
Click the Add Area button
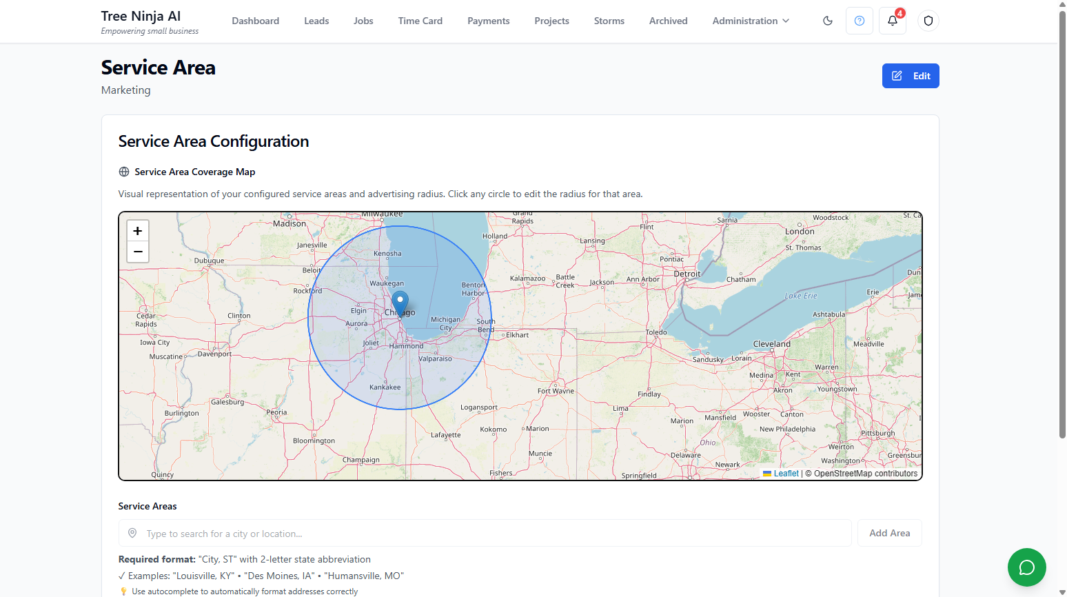[x=889, y=533]
